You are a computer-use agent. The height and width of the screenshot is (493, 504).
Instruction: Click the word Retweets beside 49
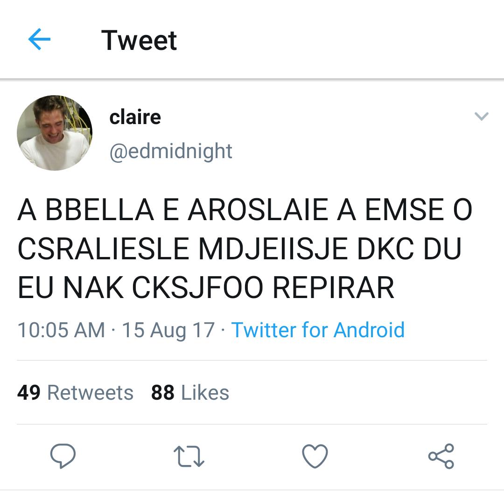click(x=91, y=392)
